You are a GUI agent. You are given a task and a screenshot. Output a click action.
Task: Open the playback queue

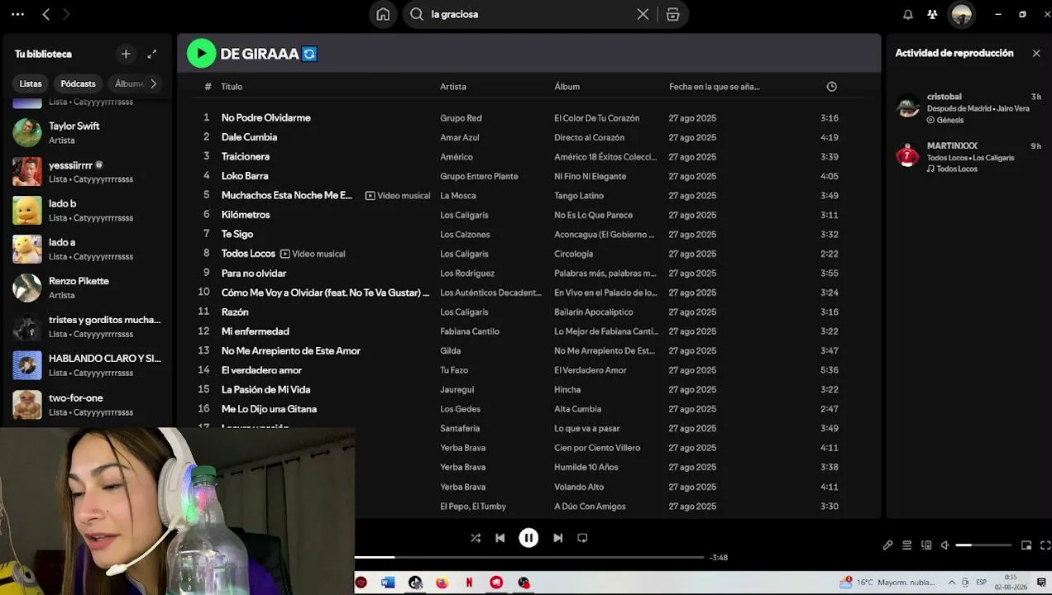coord(906,545)
